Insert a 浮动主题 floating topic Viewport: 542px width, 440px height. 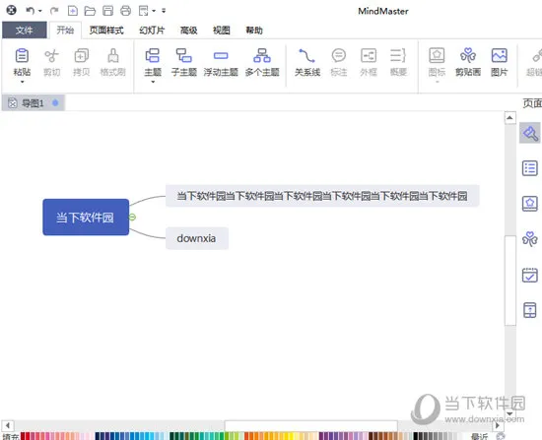pyautogui.click(x=221, y=62)
